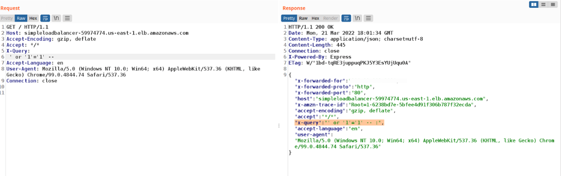Image resolution: width=561 pixels, height=176 pixels.
Task: Toggle line wrap in Request panel
Action: (x=45, y=18)
